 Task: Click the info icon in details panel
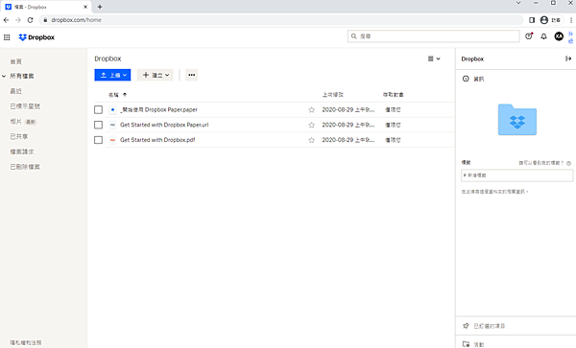(x=466, y=79)
